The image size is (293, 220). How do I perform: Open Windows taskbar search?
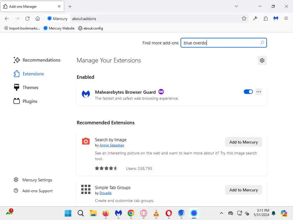pos(80,213)
